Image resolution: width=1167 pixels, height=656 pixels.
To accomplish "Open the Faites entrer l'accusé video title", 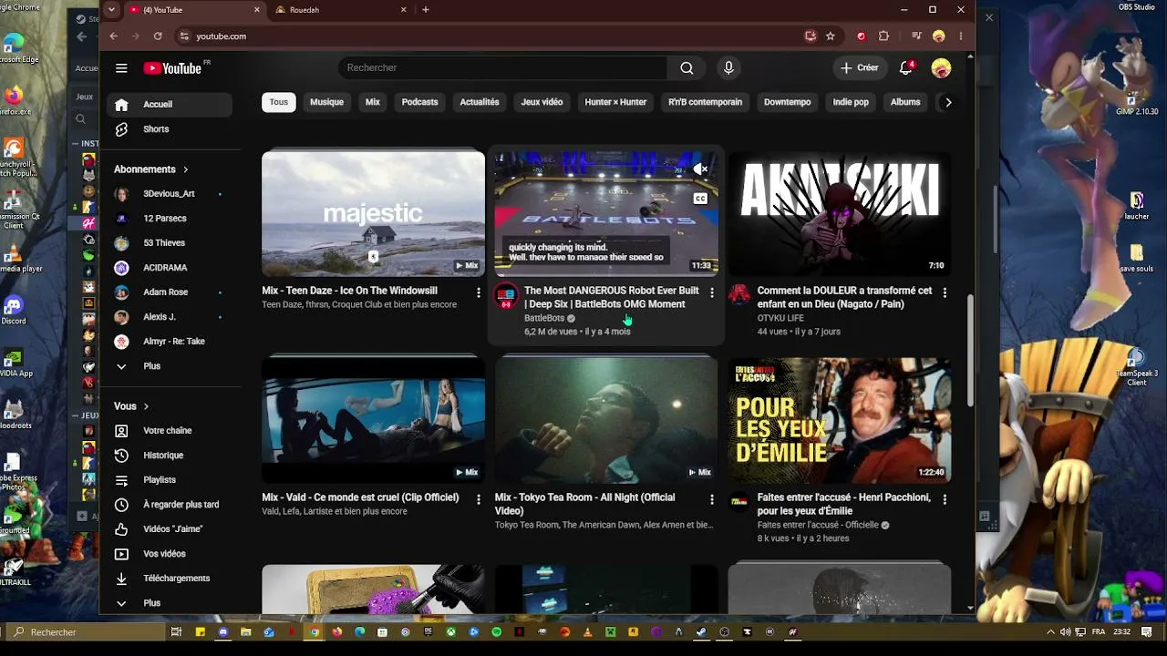I will 844,504.
